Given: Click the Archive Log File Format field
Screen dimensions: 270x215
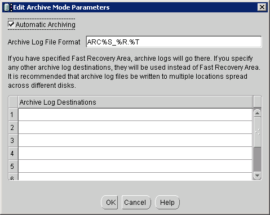Looking at the screenshot, I should pyautogui.click(x=174, y=42).
